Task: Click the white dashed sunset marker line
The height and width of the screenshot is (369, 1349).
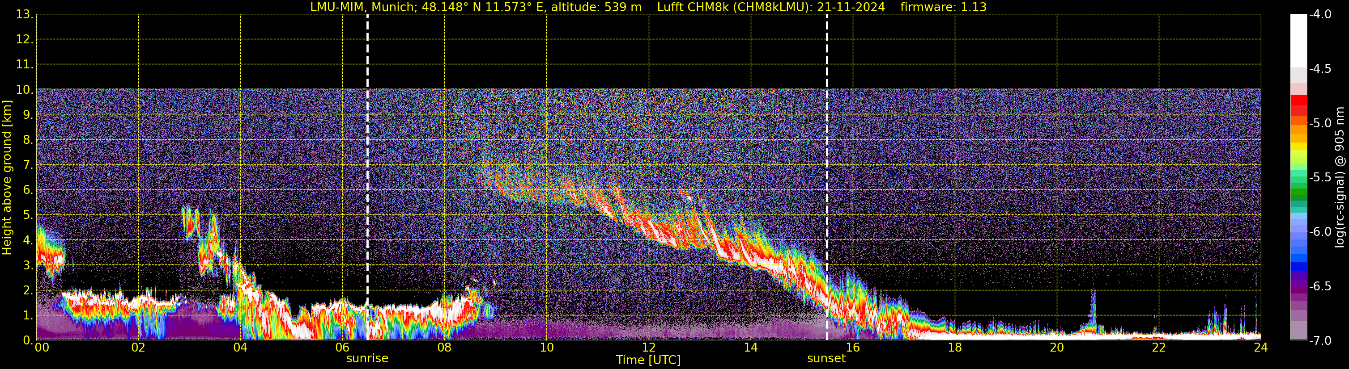Action: 827,177
